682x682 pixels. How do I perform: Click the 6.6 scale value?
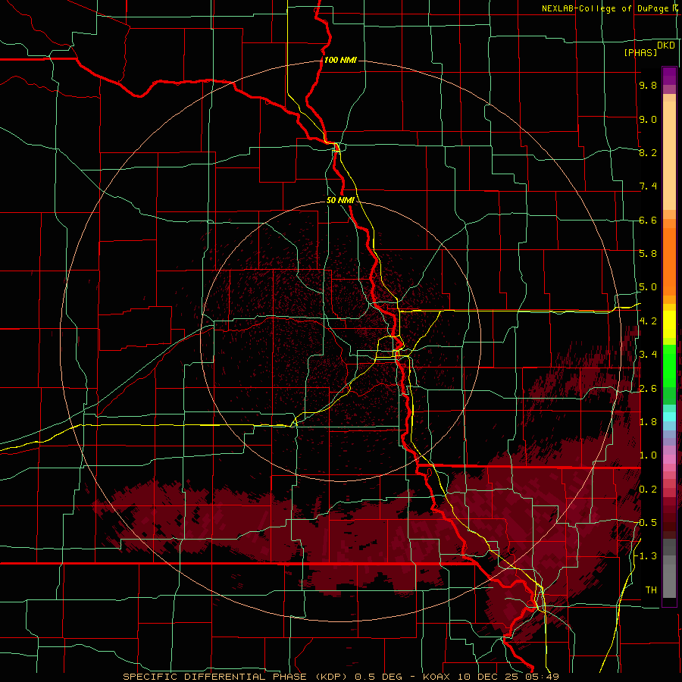pyautogui.click(x=648, y=220)
